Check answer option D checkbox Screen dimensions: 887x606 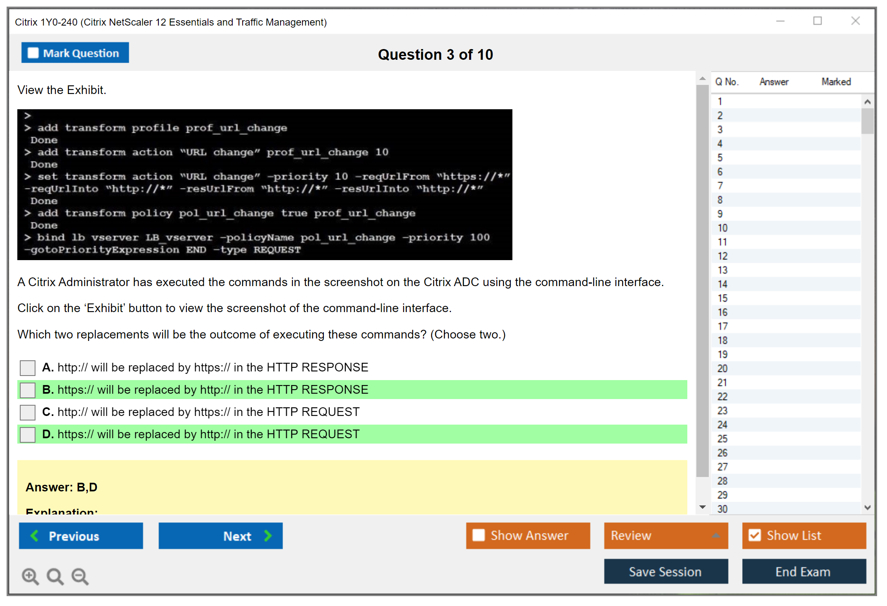(x=28, y=435)
